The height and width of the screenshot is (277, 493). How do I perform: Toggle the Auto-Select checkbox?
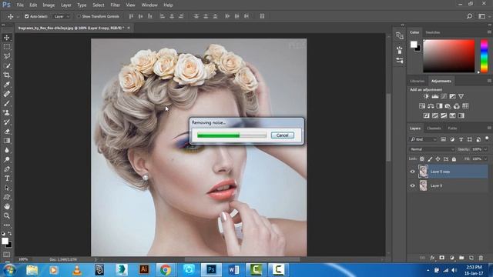(x=27, y=16)
